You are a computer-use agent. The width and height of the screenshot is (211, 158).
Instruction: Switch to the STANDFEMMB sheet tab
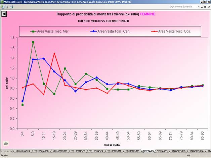click(x=178, y=151)
